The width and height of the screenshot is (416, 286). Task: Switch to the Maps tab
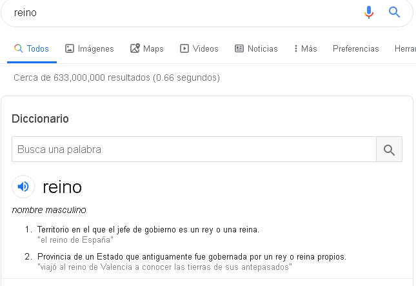146,48
